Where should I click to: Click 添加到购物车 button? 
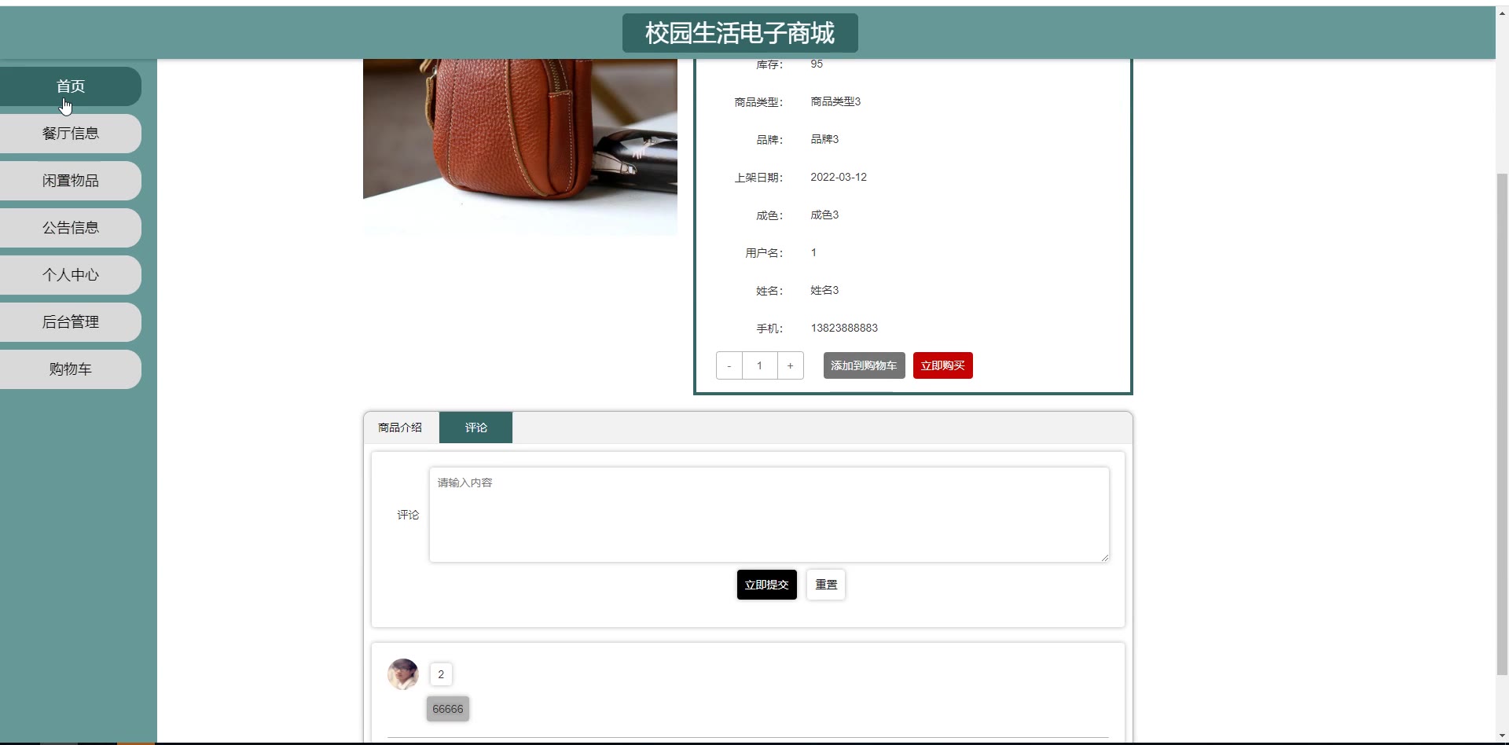(x=864, y=365)
